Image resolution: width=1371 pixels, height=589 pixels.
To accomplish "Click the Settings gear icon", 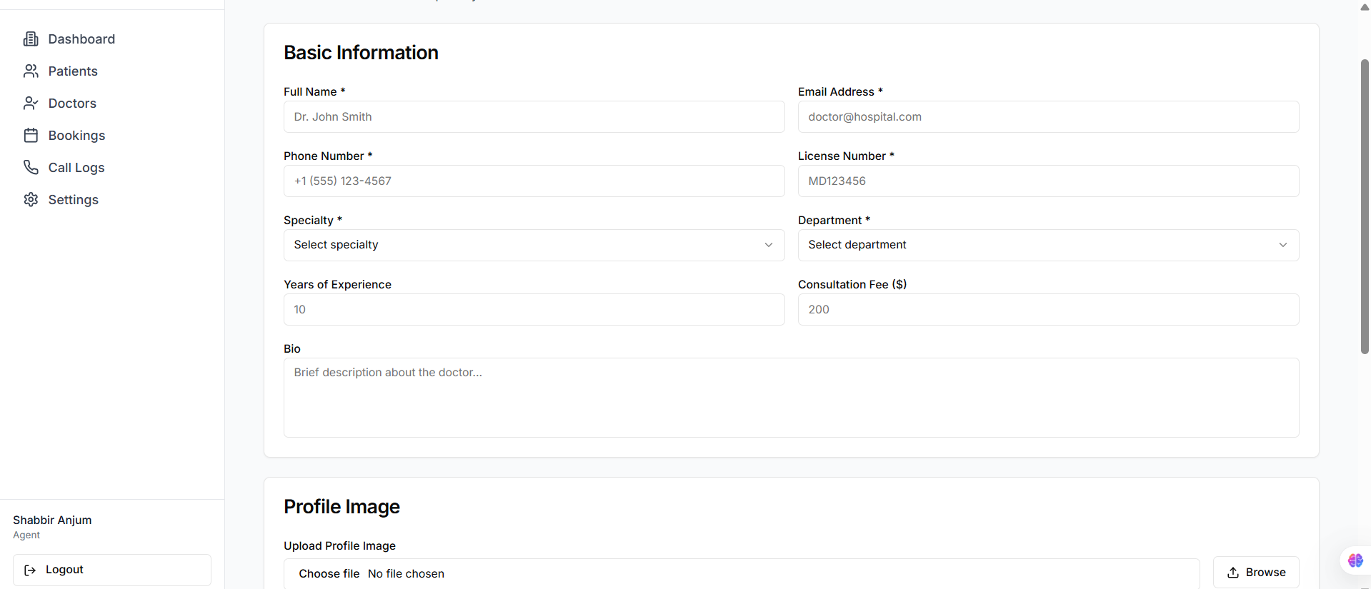I will click(31, 199).
